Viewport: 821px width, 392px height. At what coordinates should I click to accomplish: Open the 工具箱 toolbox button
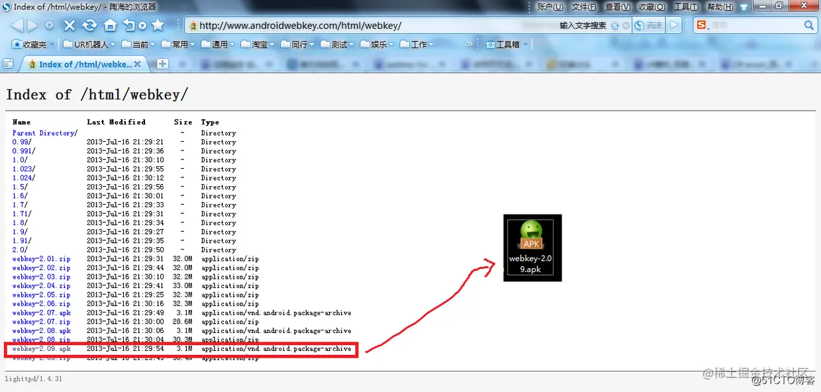tap(508, 44)
